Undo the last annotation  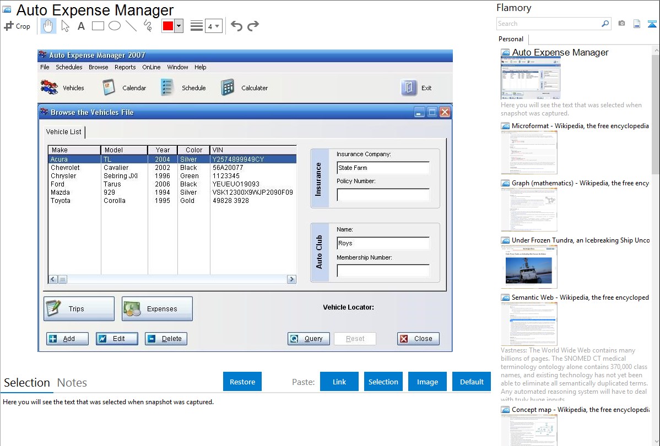(236, 26)
